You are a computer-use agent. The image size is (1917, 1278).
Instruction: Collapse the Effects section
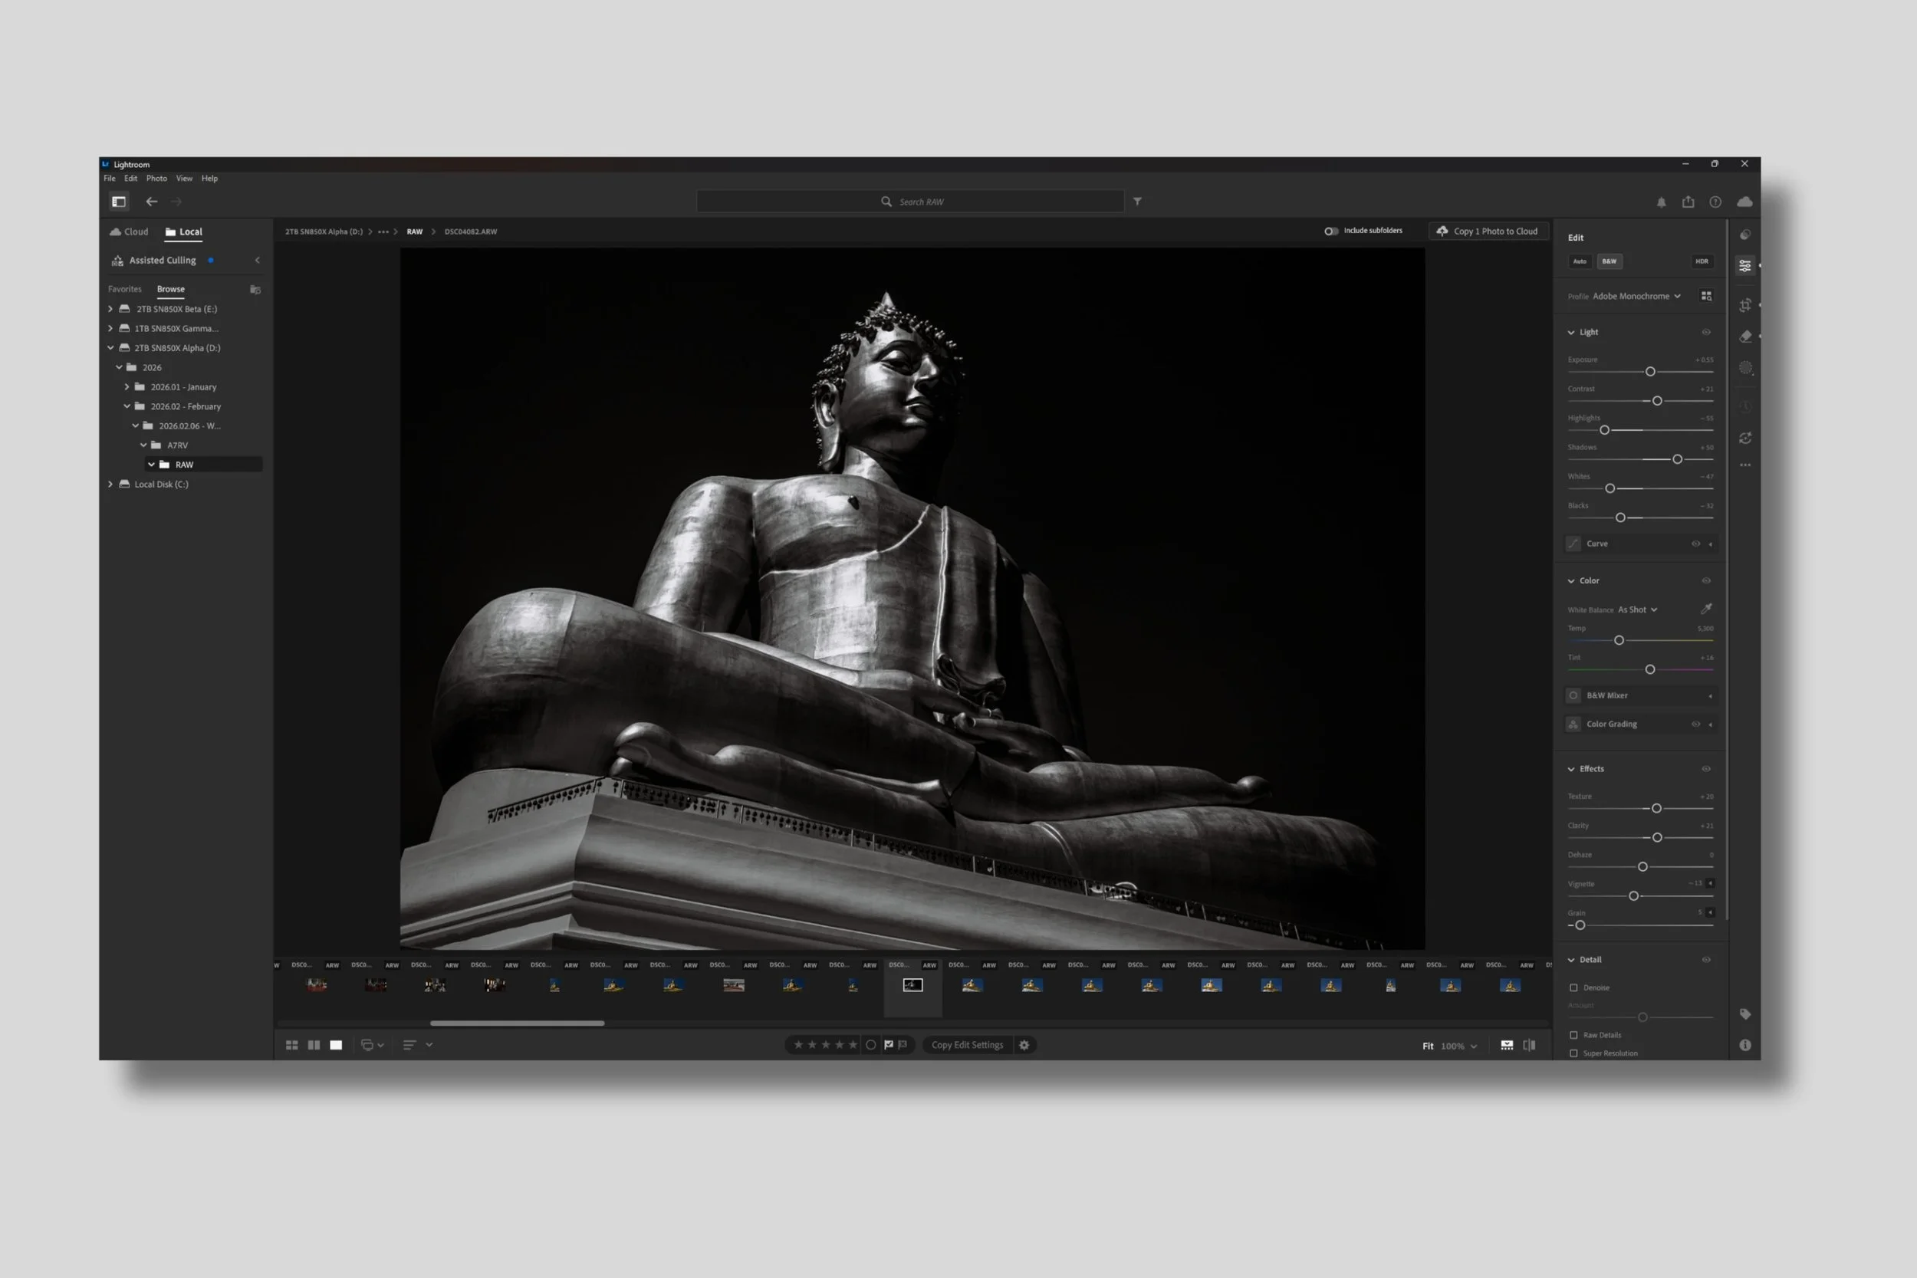coord(1571,769)
